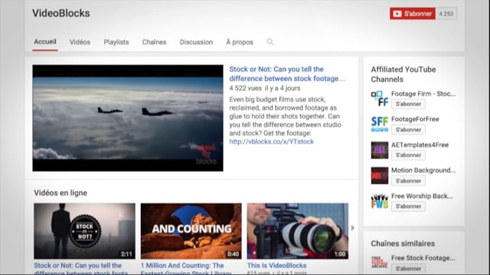490x275 pixels.
Task: Subscribe to AETemplates4Free channel
Action: (408, 155)
